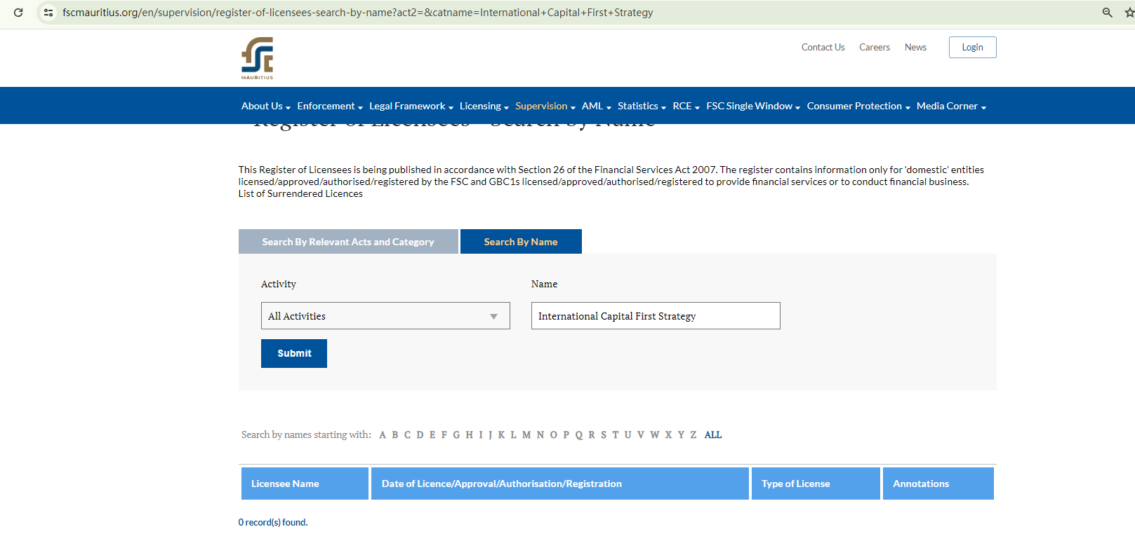Filter names starting with letter Q
The height and width of the screenshot is (555, 1135).
coord(579,434)
